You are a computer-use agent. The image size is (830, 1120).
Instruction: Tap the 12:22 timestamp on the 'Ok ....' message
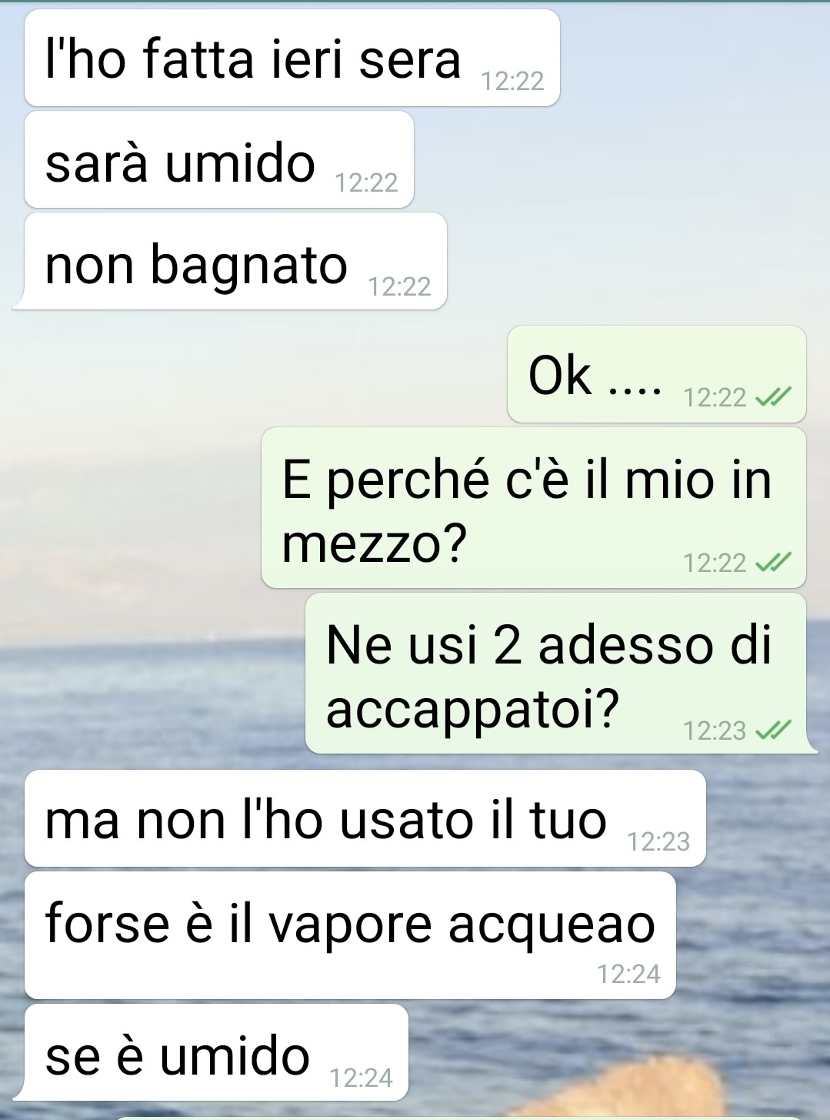(715, 398)
